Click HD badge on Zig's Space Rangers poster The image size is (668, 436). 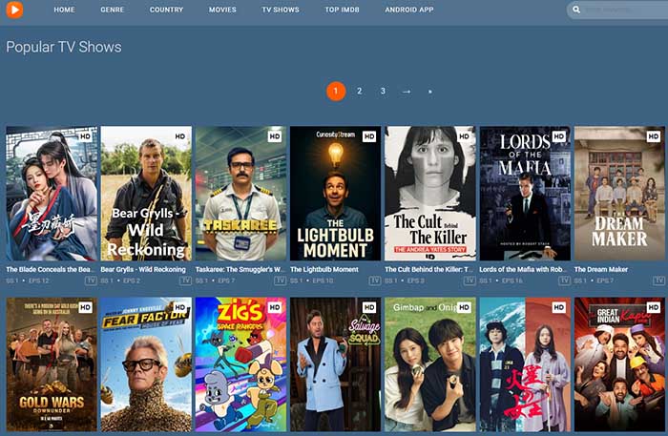tap(275, 307)
